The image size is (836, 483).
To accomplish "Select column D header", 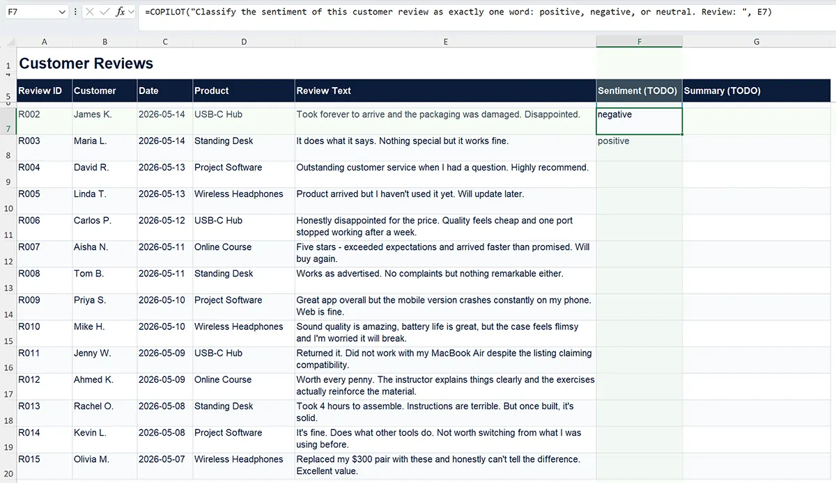I will point(244,42).
